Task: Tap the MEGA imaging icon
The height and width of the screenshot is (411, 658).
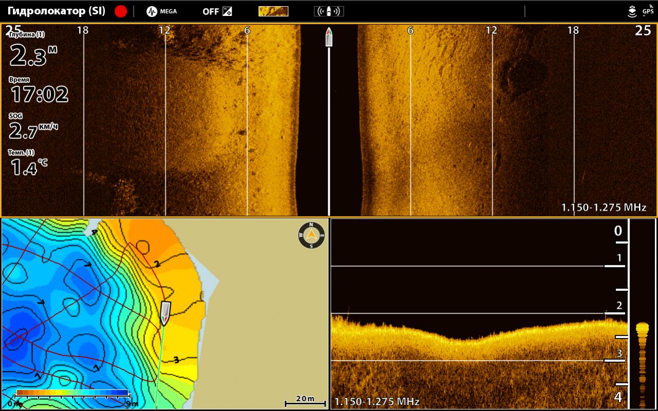Action: 161,11
